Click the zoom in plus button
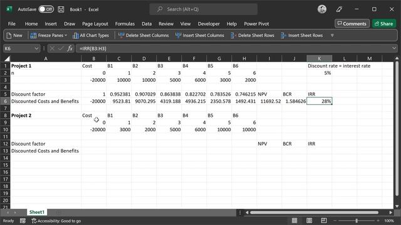This screenshot has height=225, width=401. coord(378,221)
